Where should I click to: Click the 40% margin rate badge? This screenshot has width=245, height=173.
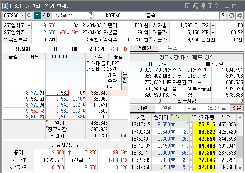click(x=47, y=15)
